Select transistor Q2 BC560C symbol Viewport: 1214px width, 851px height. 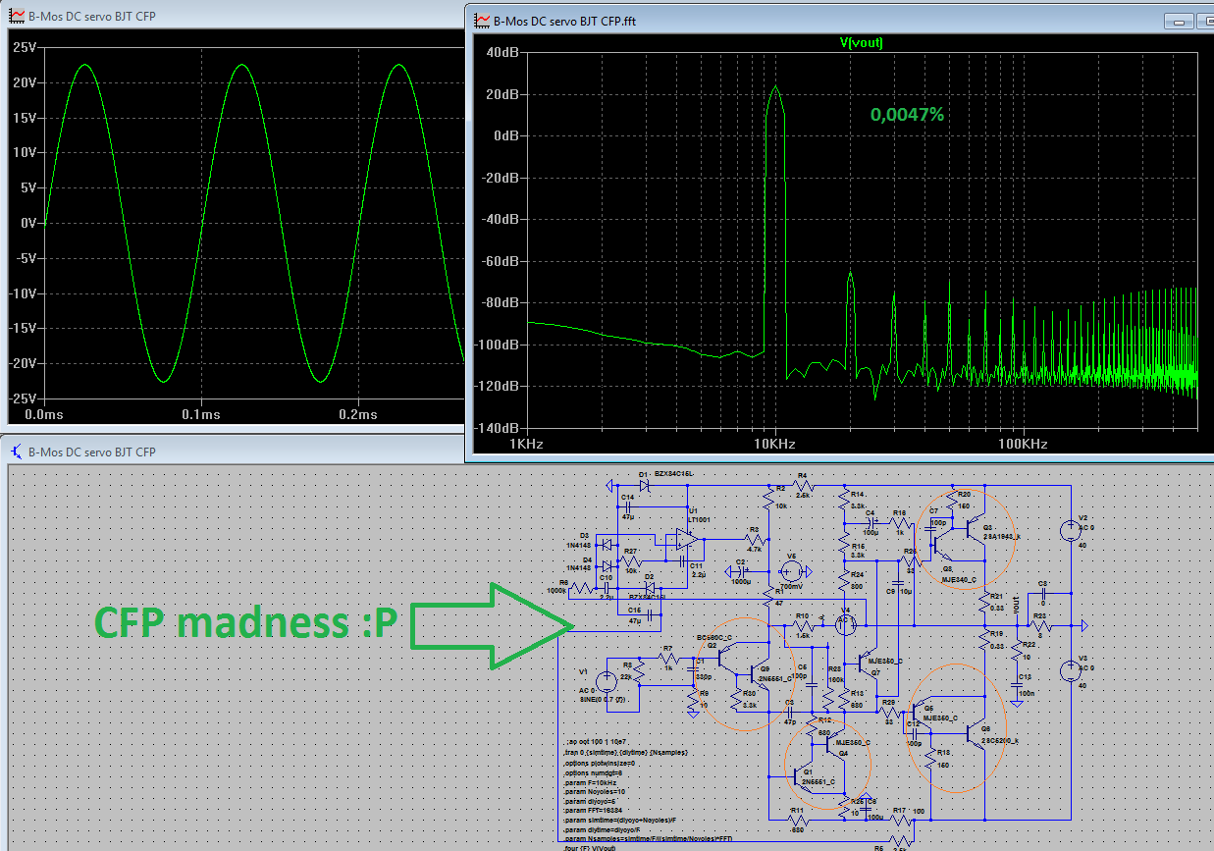(727, 658)
